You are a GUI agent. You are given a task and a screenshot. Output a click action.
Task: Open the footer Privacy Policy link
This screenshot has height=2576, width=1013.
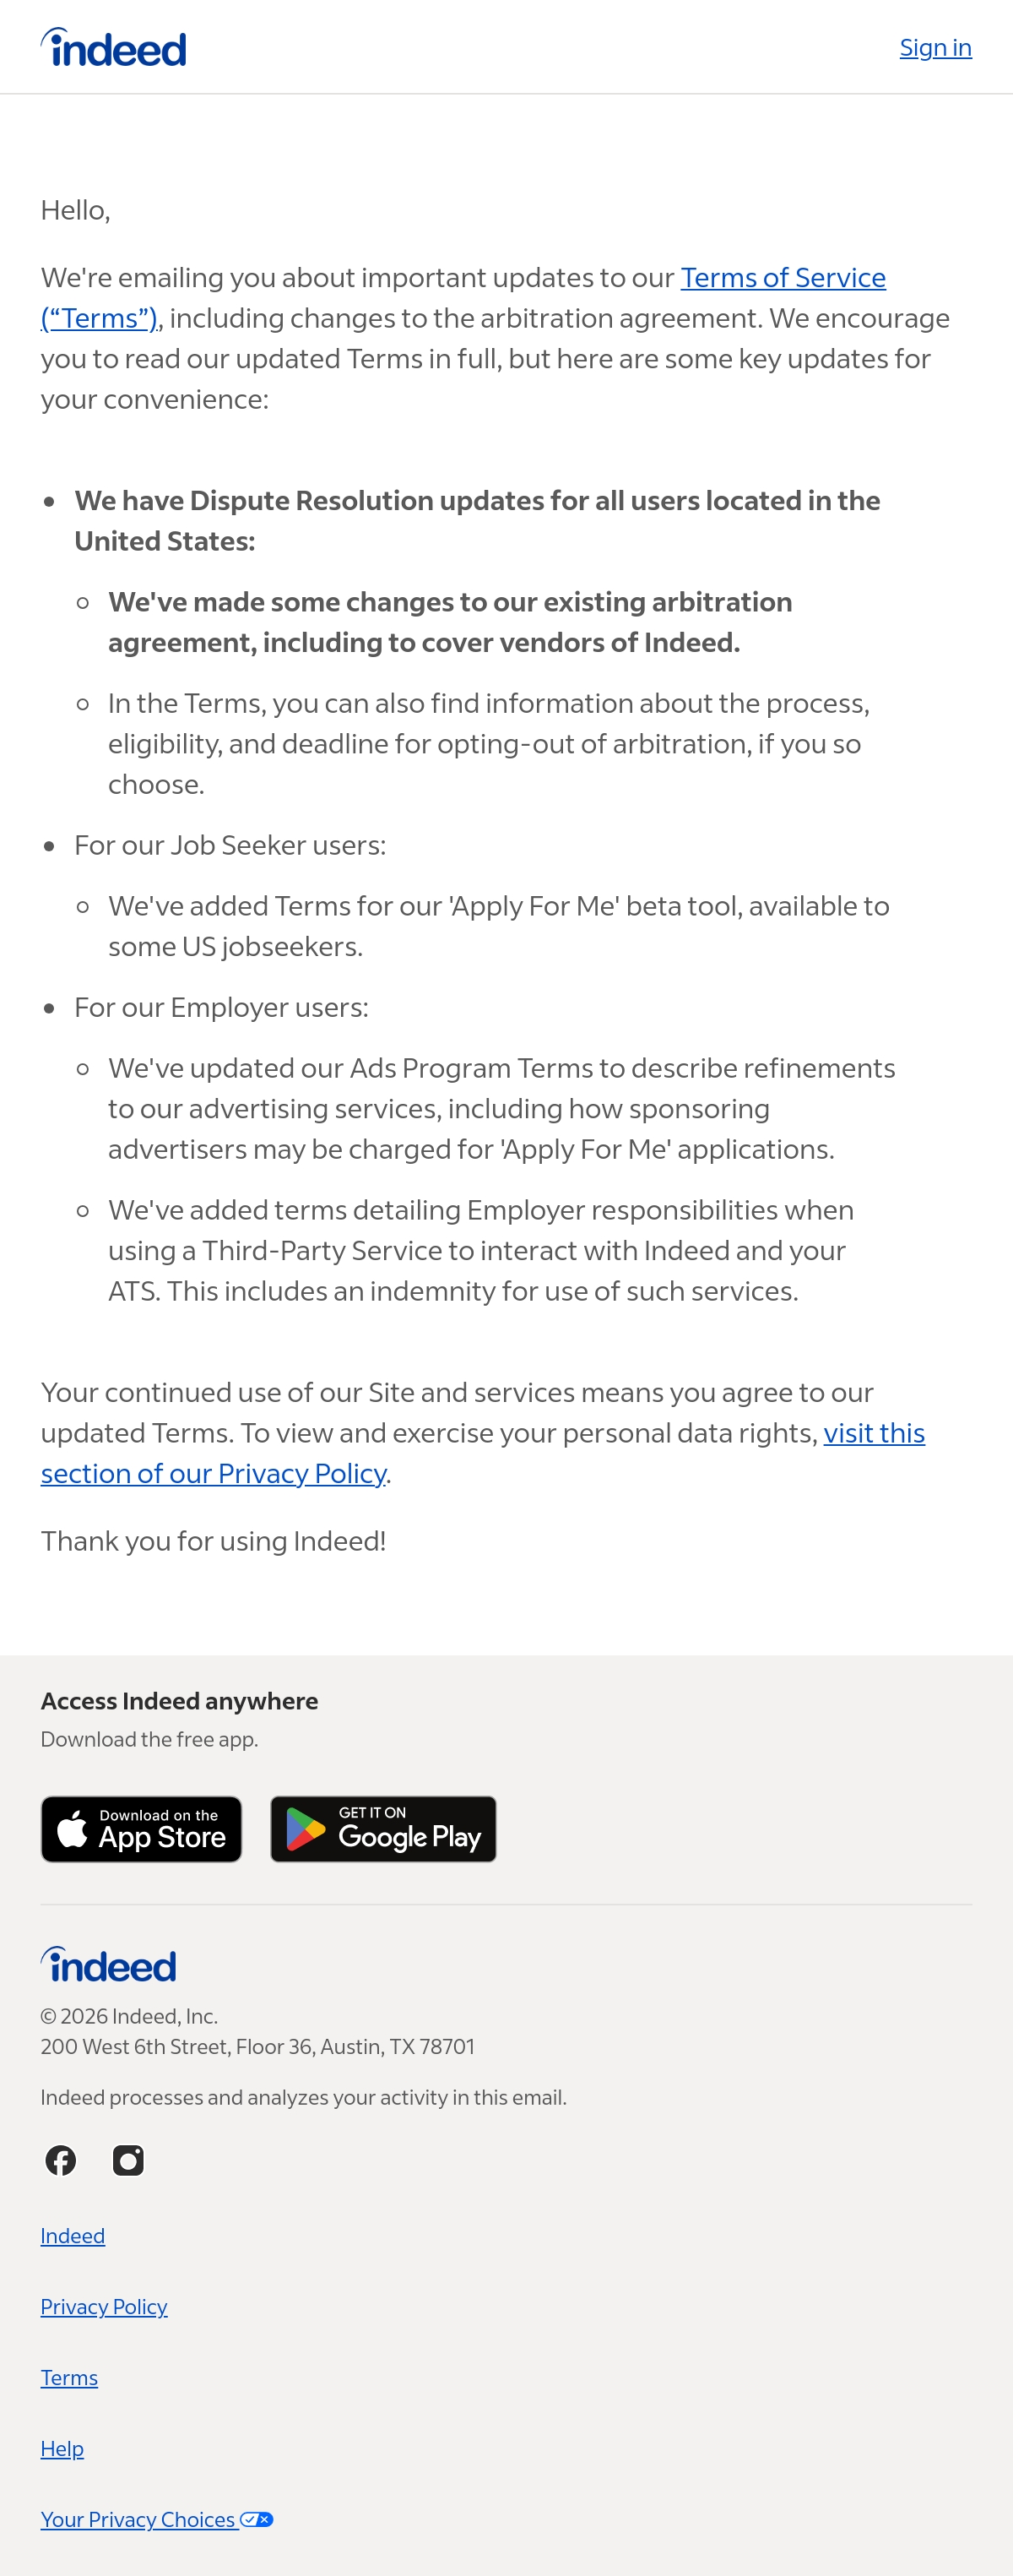(x=104, y=2307)
